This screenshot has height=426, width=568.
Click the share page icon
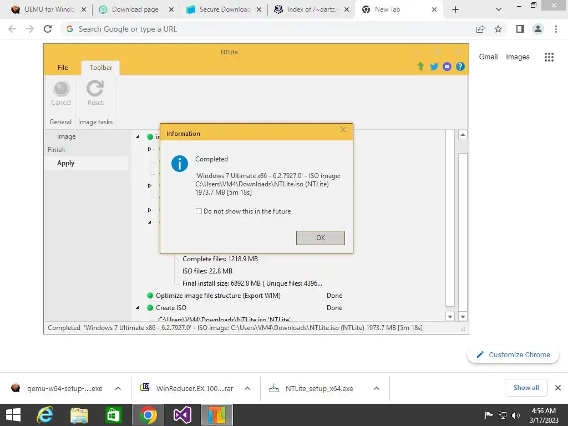click(480, 29)
